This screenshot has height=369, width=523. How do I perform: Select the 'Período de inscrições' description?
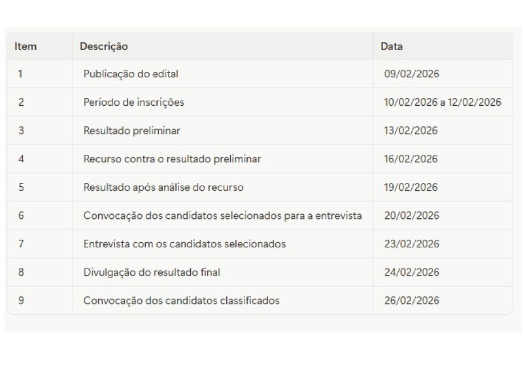click(x=133, y=102)
